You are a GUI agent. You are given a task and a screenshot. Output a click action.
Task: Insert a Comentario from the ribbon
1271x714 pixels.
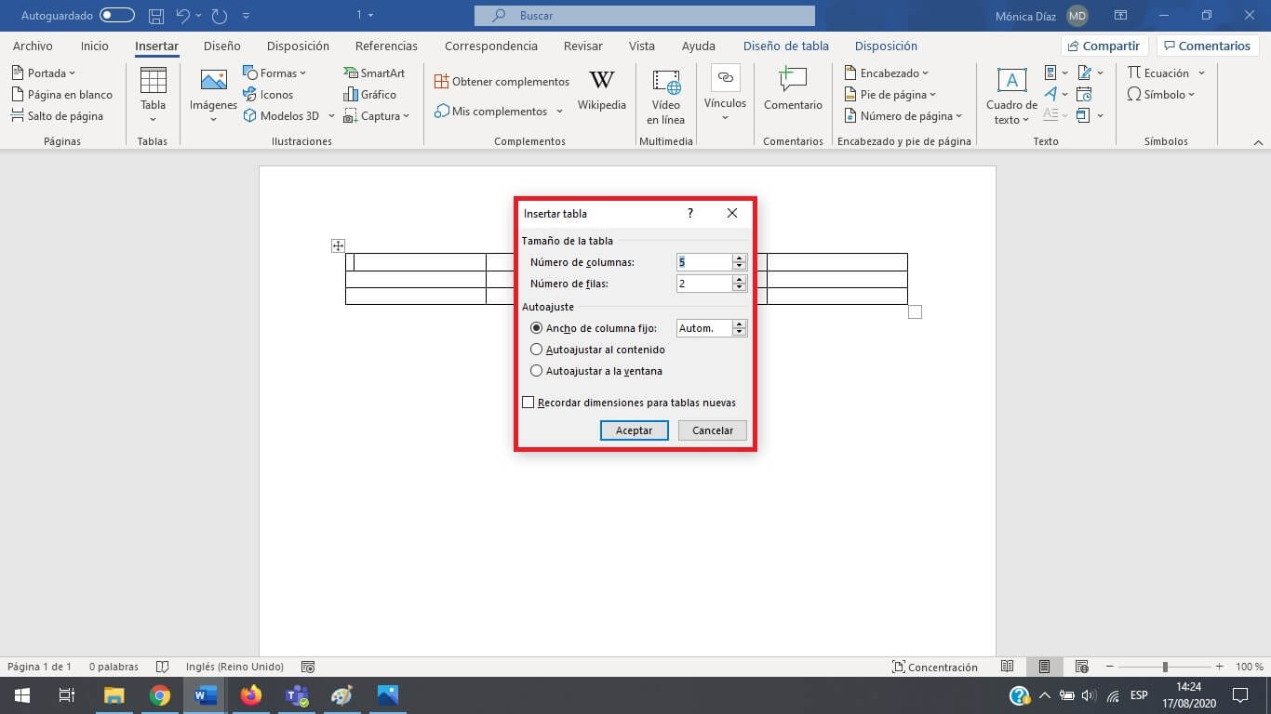793,90
